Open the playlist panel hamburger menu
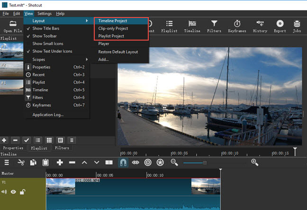The image size is (307, 210). (x=72, y=140)
